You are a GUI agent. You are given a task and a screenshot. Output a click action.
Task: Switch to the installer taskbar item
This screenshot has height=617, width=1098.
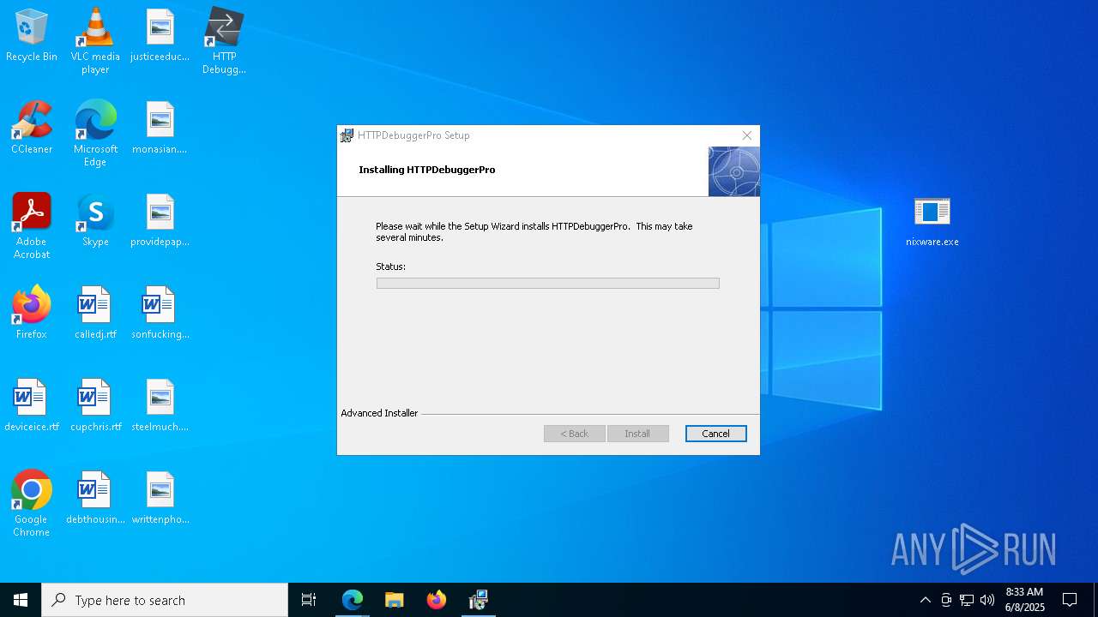pos(479,600)
